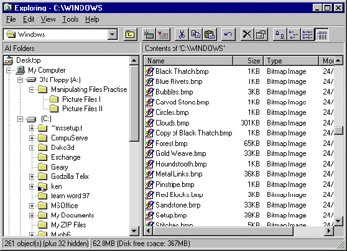Image resolution: width=347 pixels, height=251 pixels.
Task: Click file list vertical scrollbar thumb
Action: pyautogui.click(x=338, y=130)
